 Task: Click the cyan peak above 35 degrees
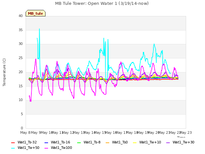pyautogui.click(x=39, y=29)
